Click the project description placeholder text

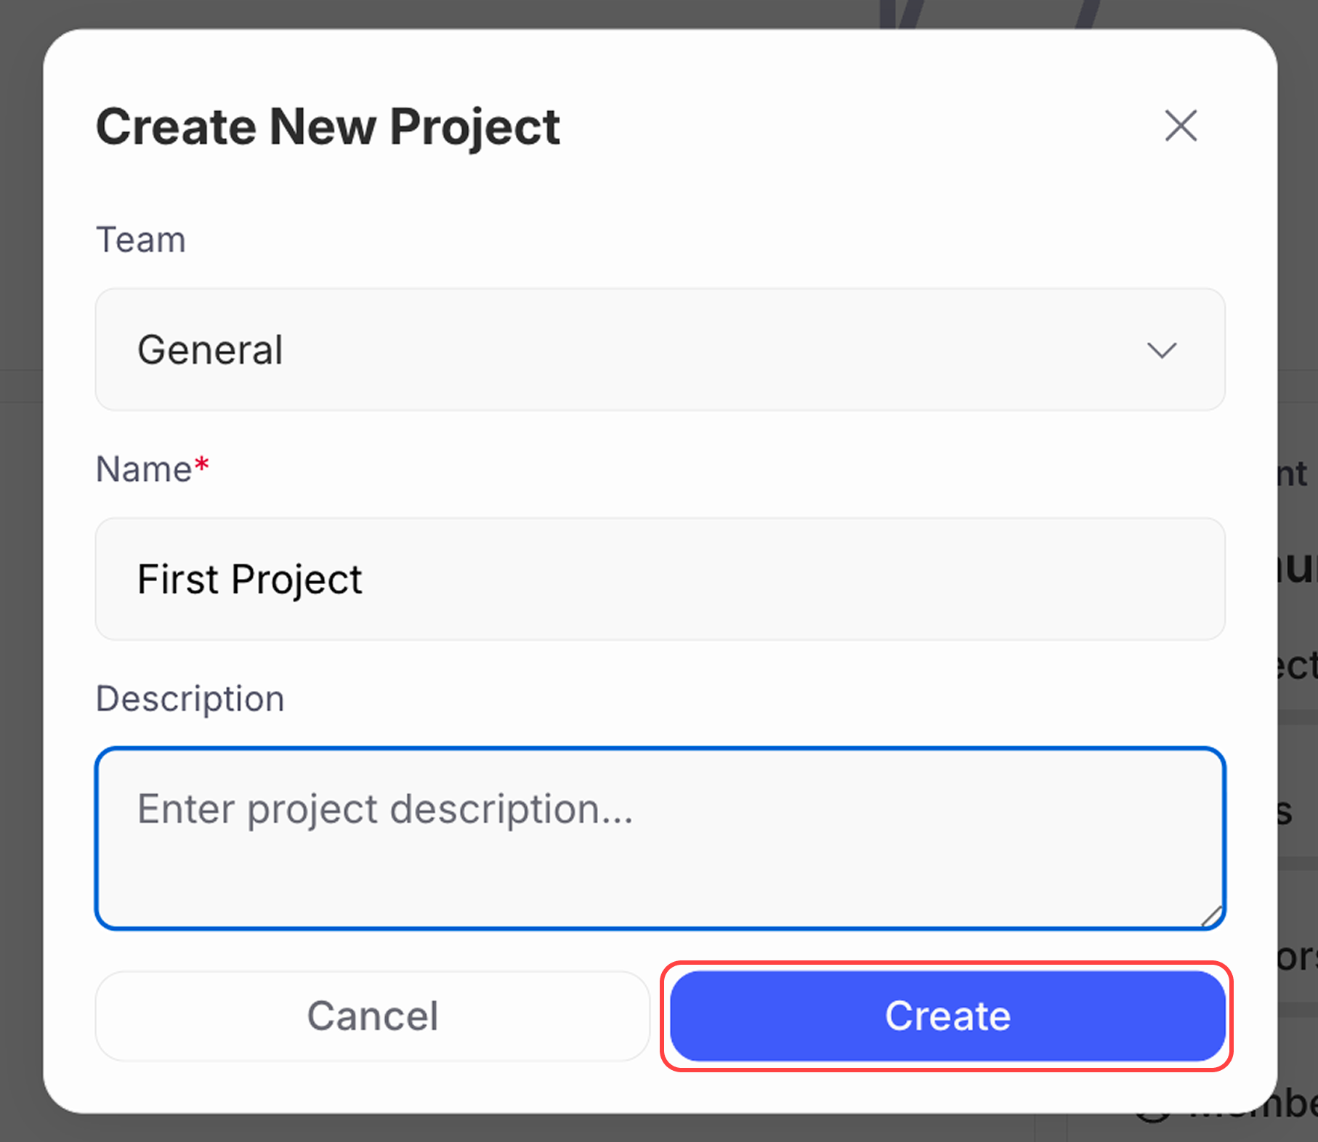[384, 810]
